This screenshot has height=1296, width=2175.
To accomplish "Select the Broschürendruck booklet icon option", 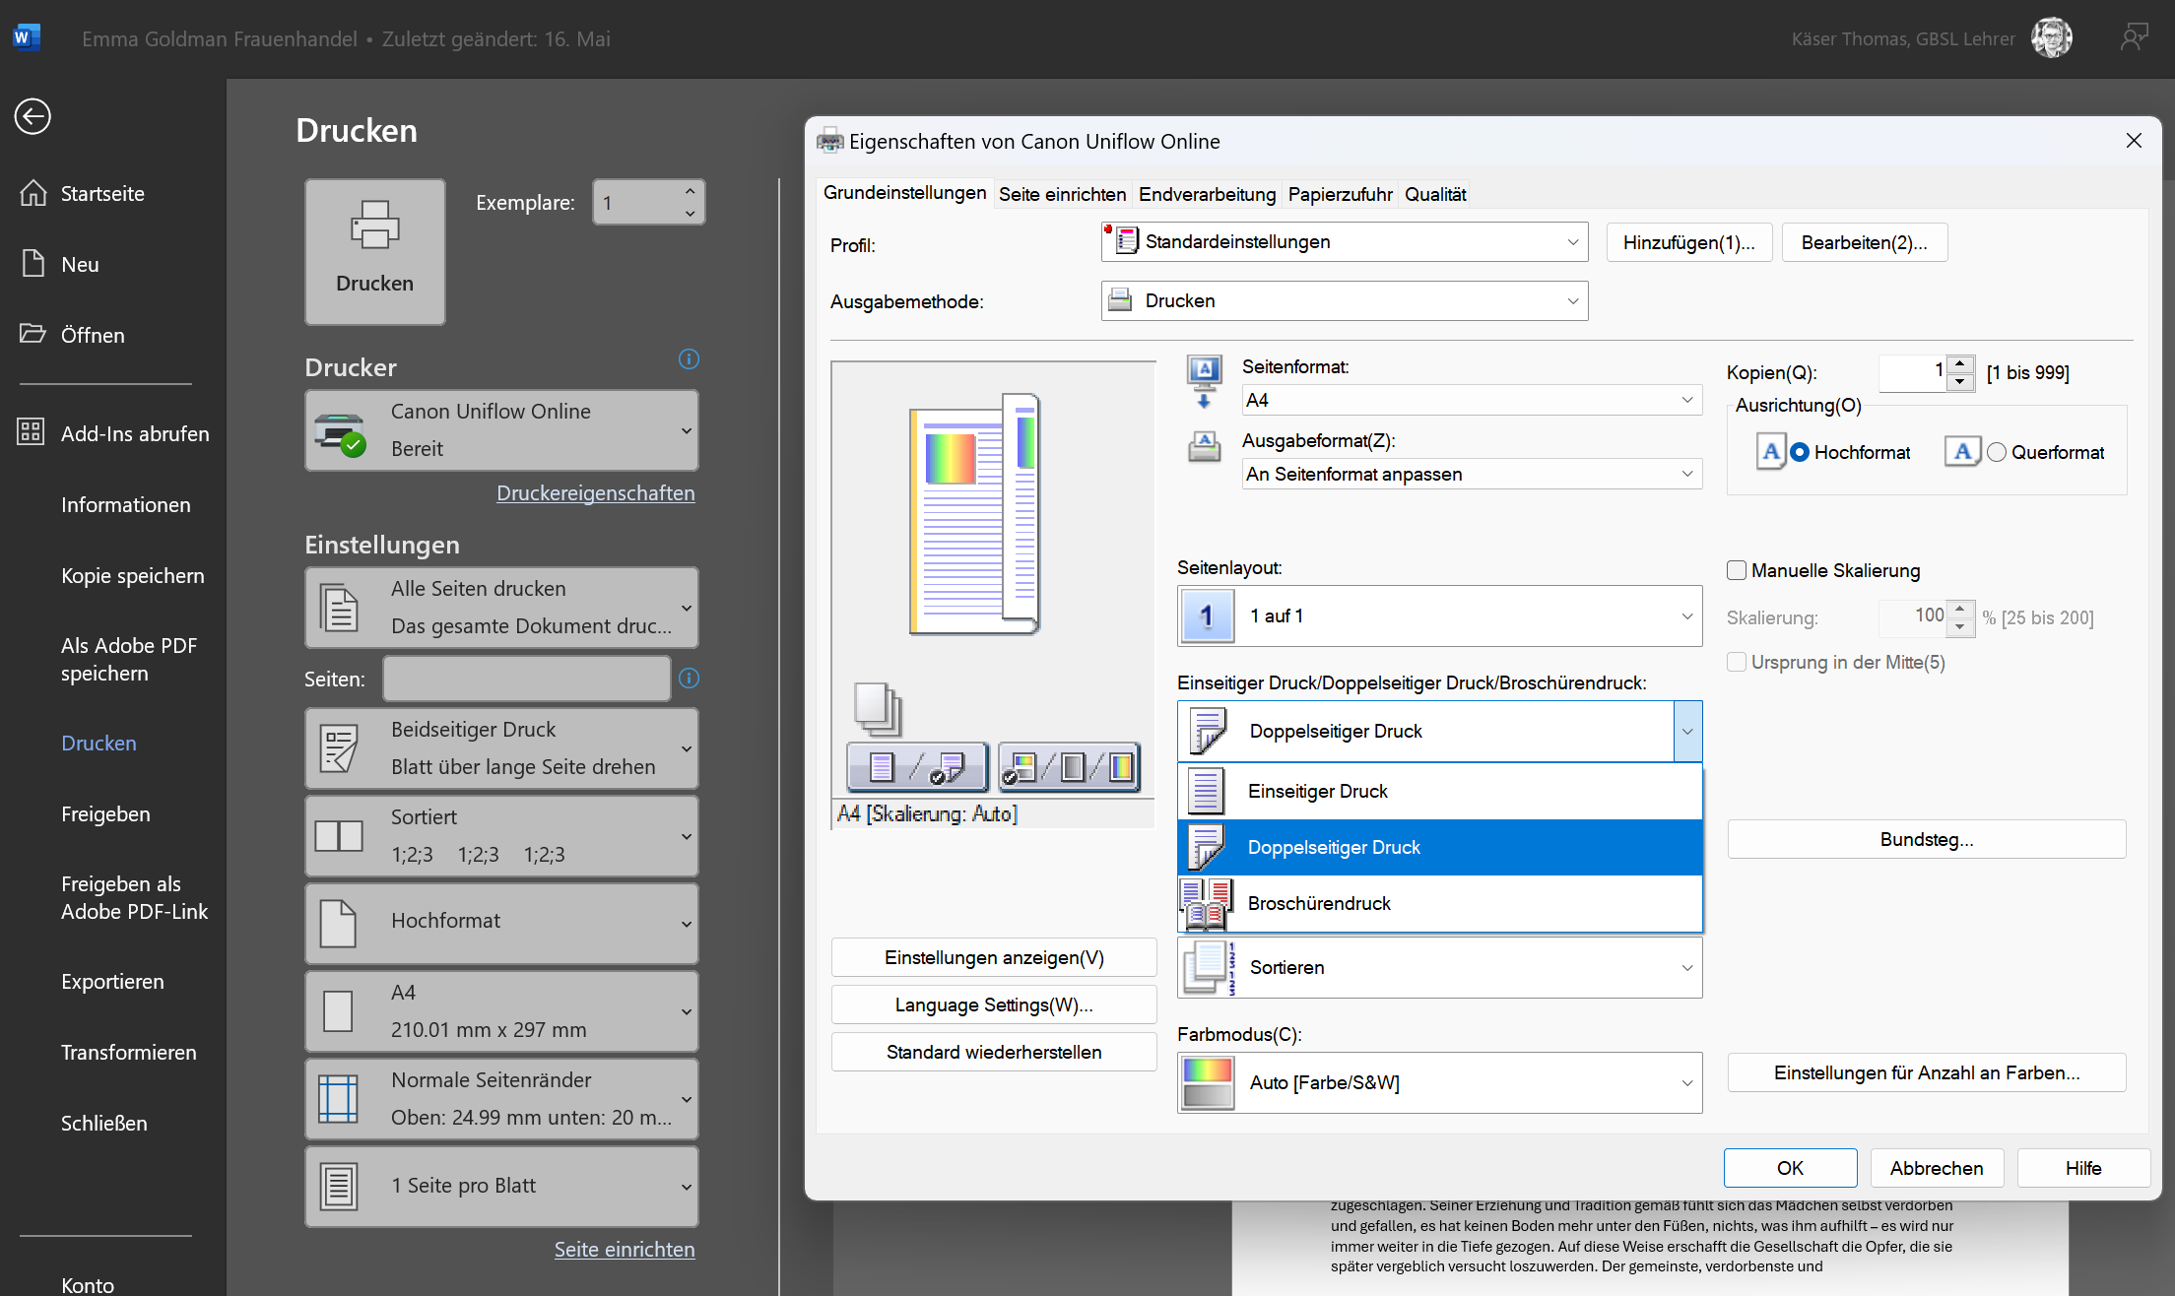I will coord(1206,903).
